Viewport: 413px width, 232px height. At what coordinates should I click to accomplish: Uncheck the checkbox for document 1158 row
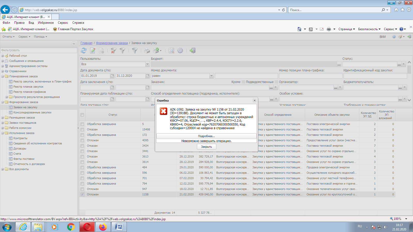pos(82,195)
